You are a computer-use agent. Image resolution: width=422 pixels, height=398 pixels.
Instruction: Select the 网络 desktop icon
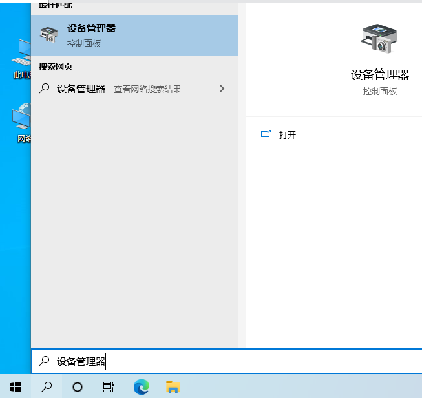(x=21, y=123)
